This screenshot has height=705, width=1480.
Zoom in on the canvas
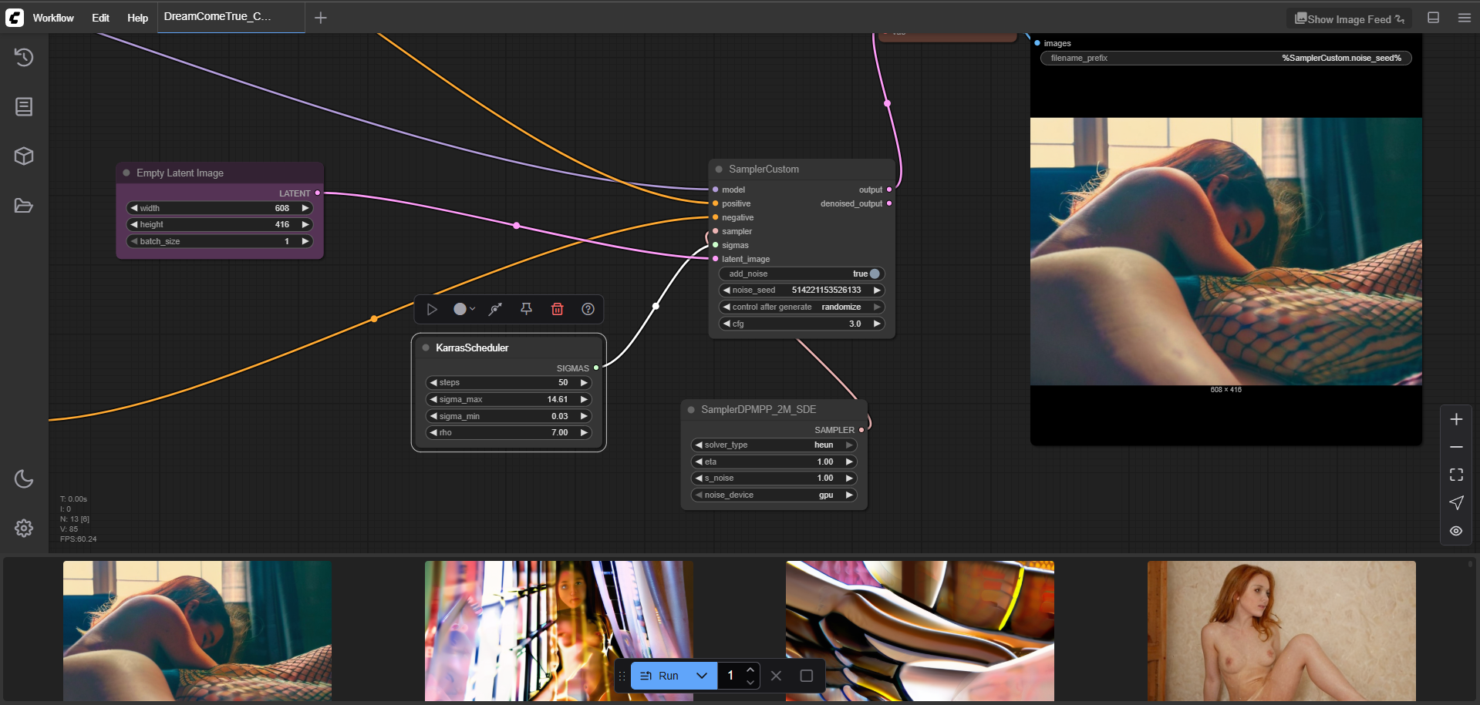pyautogui.click(x=1456, y=419)
